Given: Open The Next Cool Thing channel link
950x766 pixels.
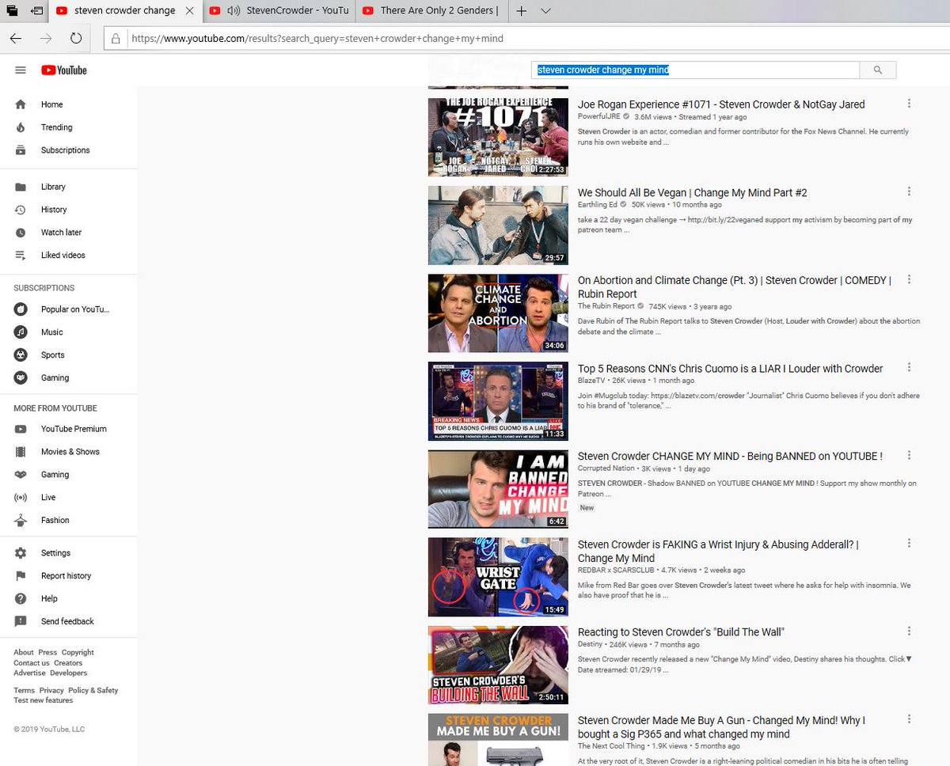Looking at the screenshot, I should [611, 746].
